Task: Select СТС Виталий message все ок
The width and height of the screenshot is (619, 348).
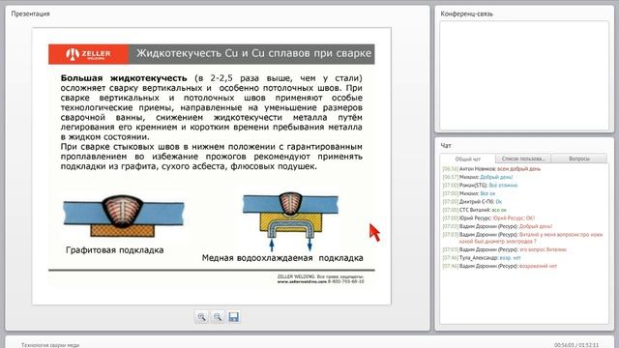Action: coord(499,210)
